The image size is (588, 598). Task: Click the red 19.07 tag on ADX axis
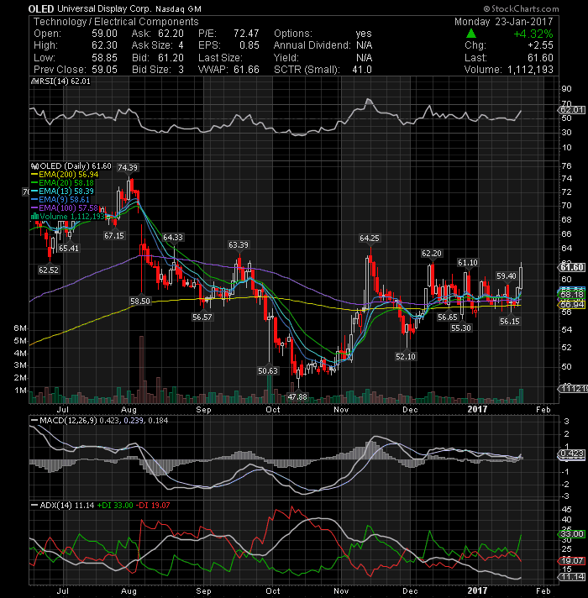click(x=571, y=561)
